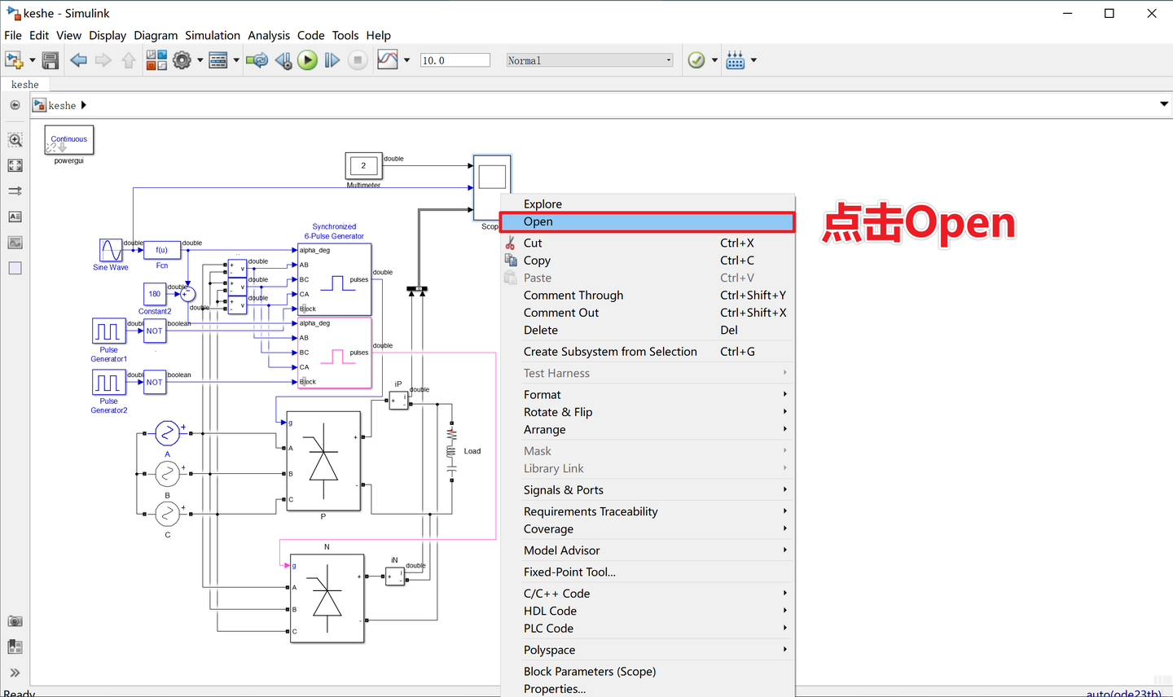
Task: Expand the Format submenu in the context menu
Action: (x=542, y=394)
